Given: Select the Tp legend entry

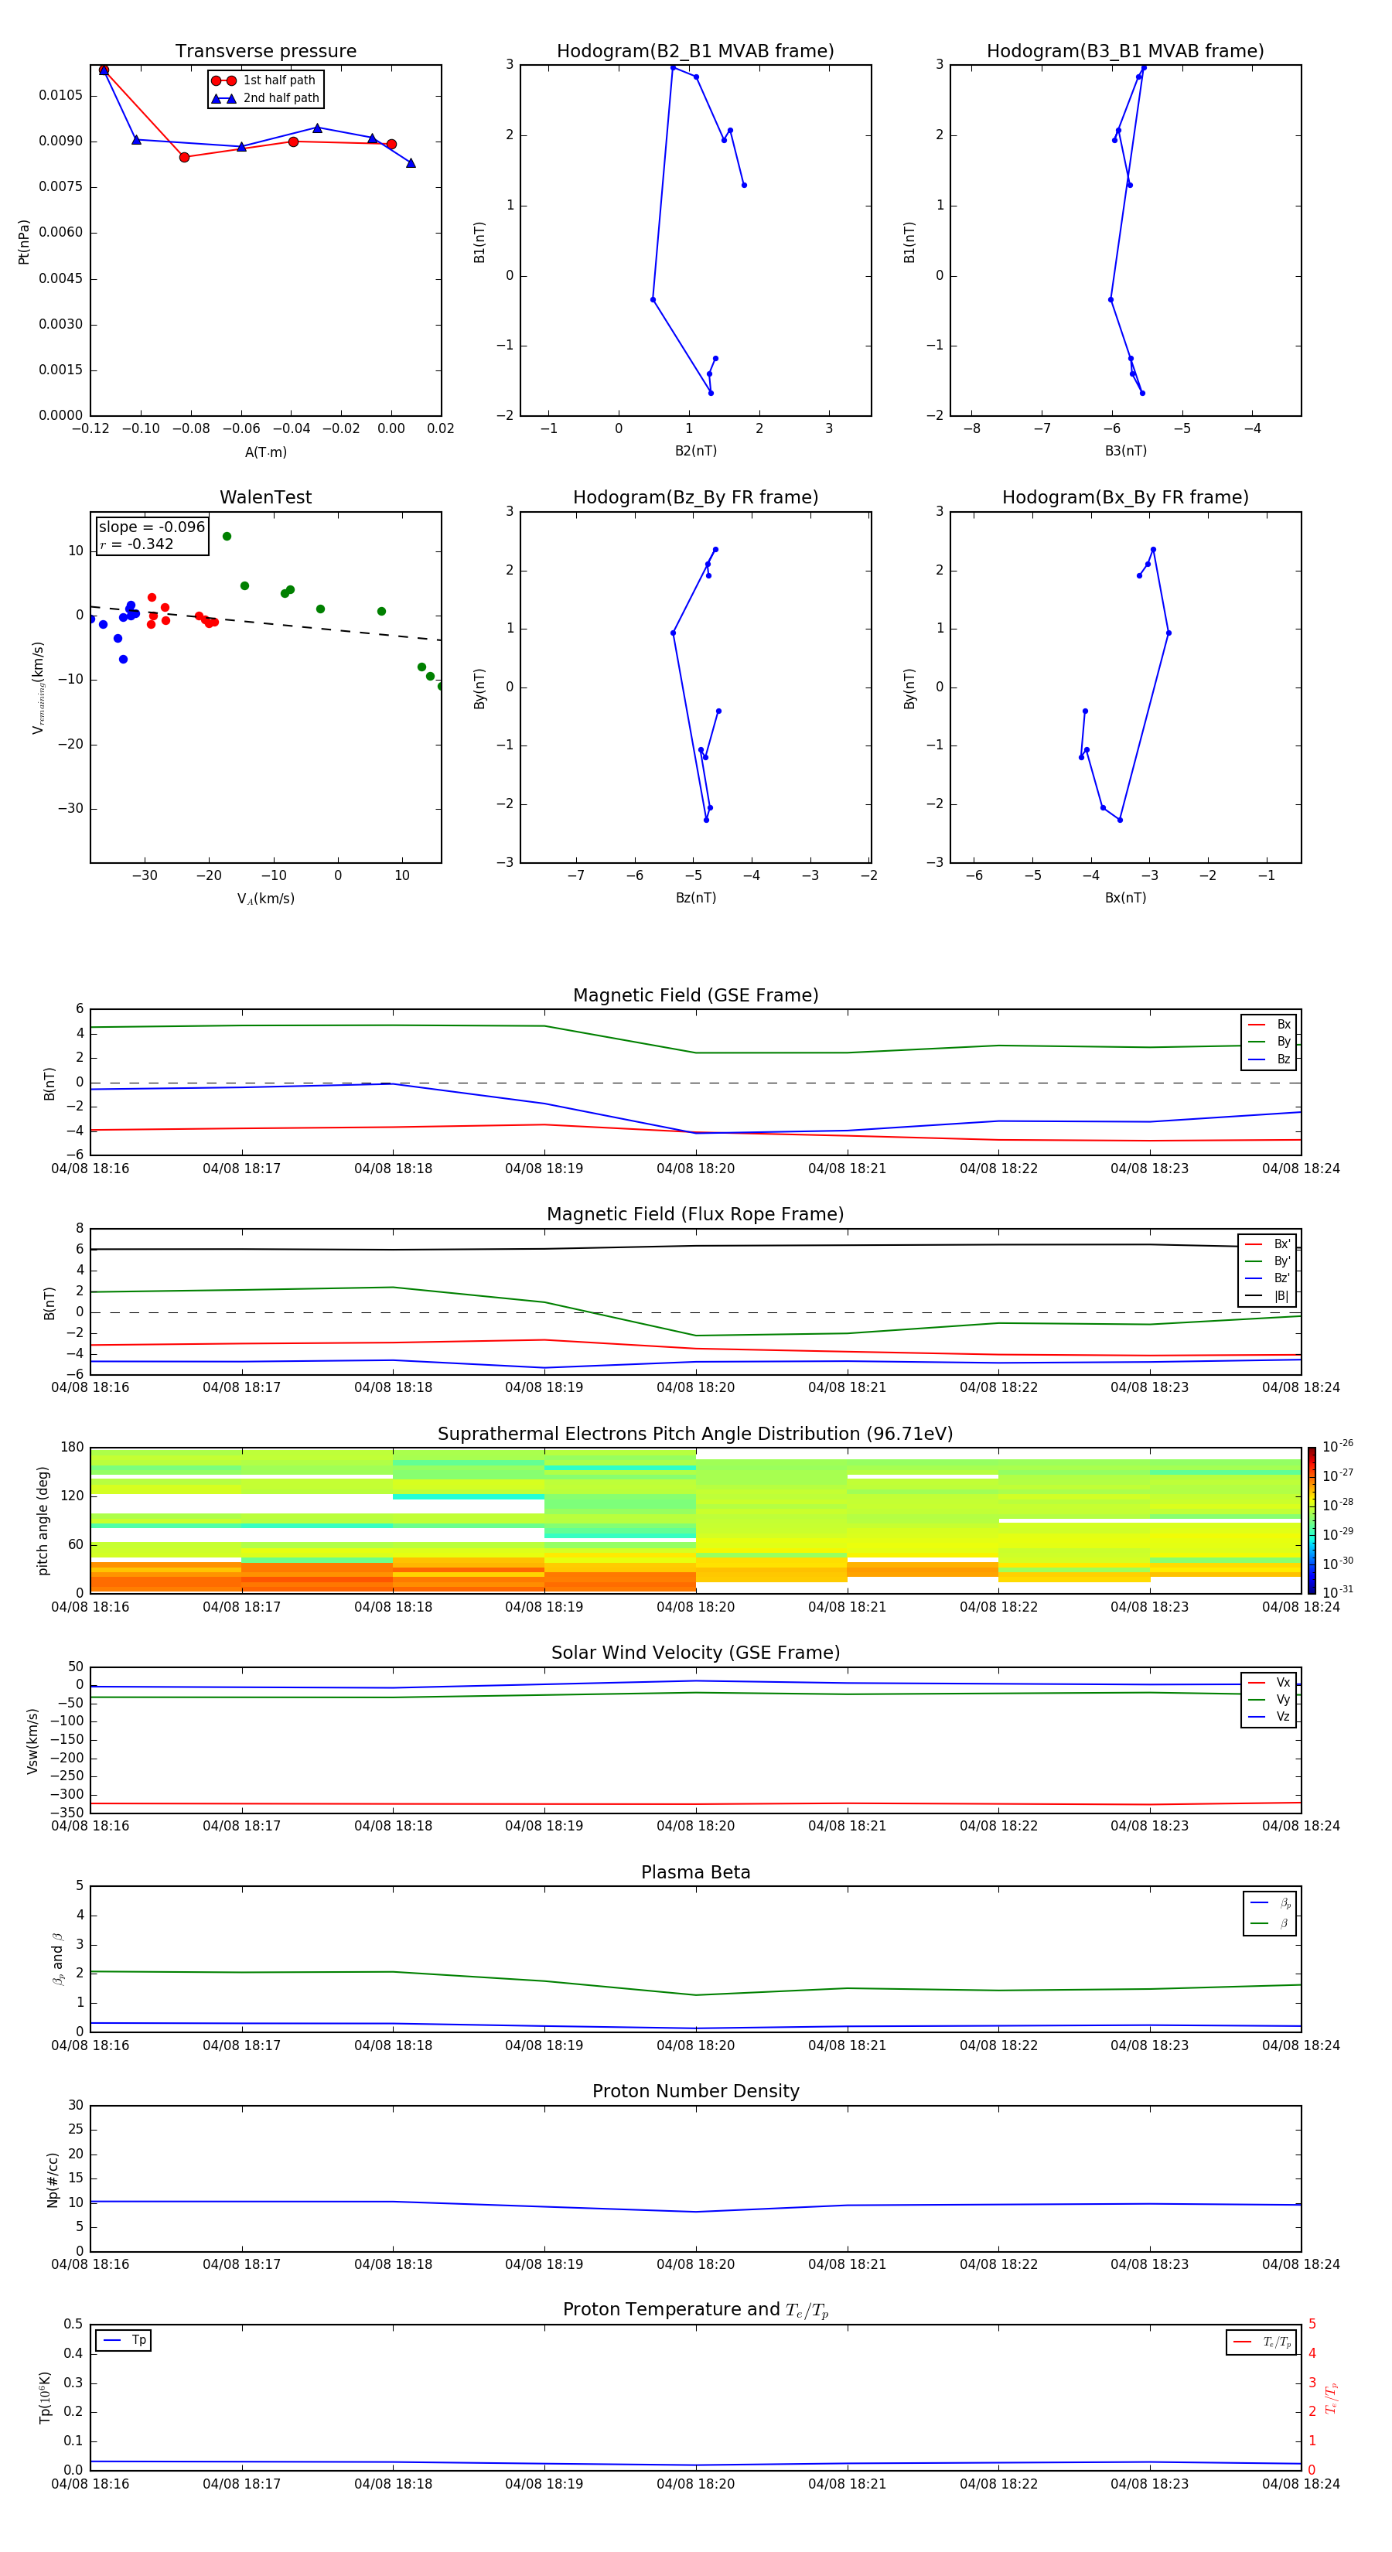Looking at the screenshot, I should (x=125, y=2340).
